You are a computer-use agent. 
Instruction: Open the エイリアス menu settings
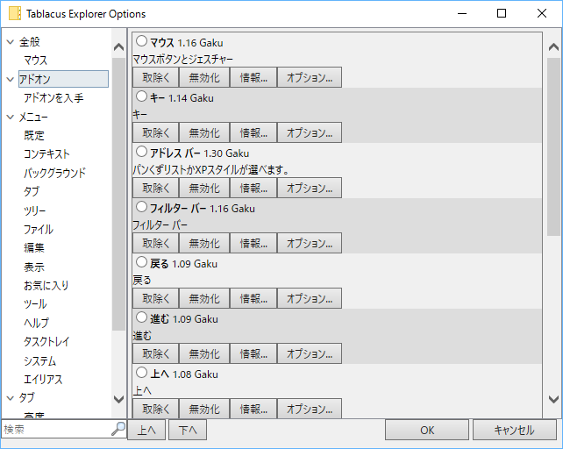pyautogui.click(x=43, y=380)
